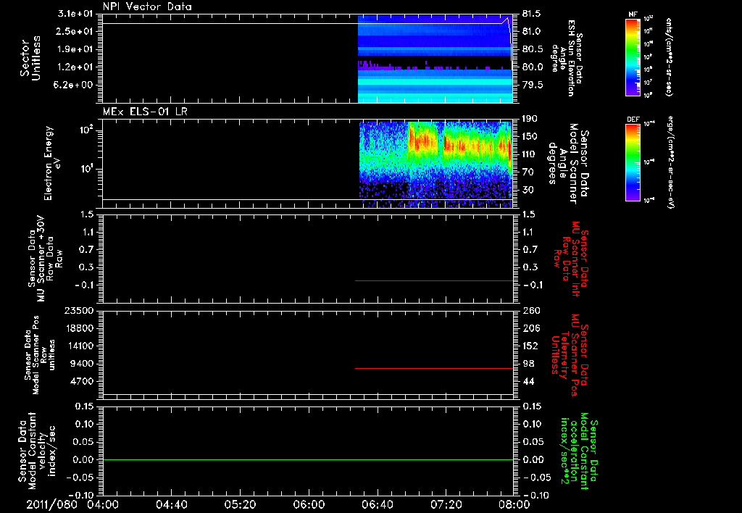Click the 07:20 time tick label

(446, 504)
